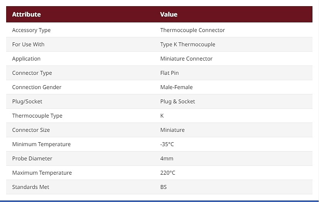This screenshot has height=202, width=319.
Task: Click the Value column header
Action: pos(169,14)
